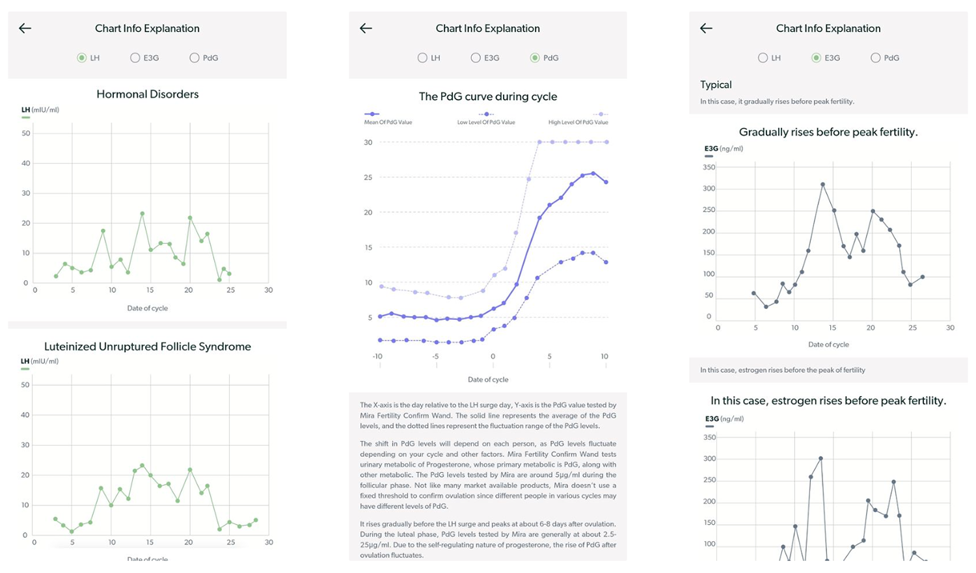The image size is (976, 573).
Task: Click the Typical heading in E3G panel
Action: [716, 85]
